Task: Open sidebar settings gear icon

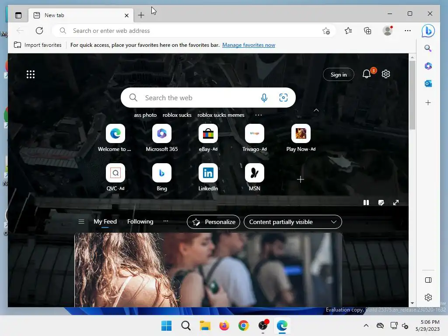Action: tap(428, 297)
